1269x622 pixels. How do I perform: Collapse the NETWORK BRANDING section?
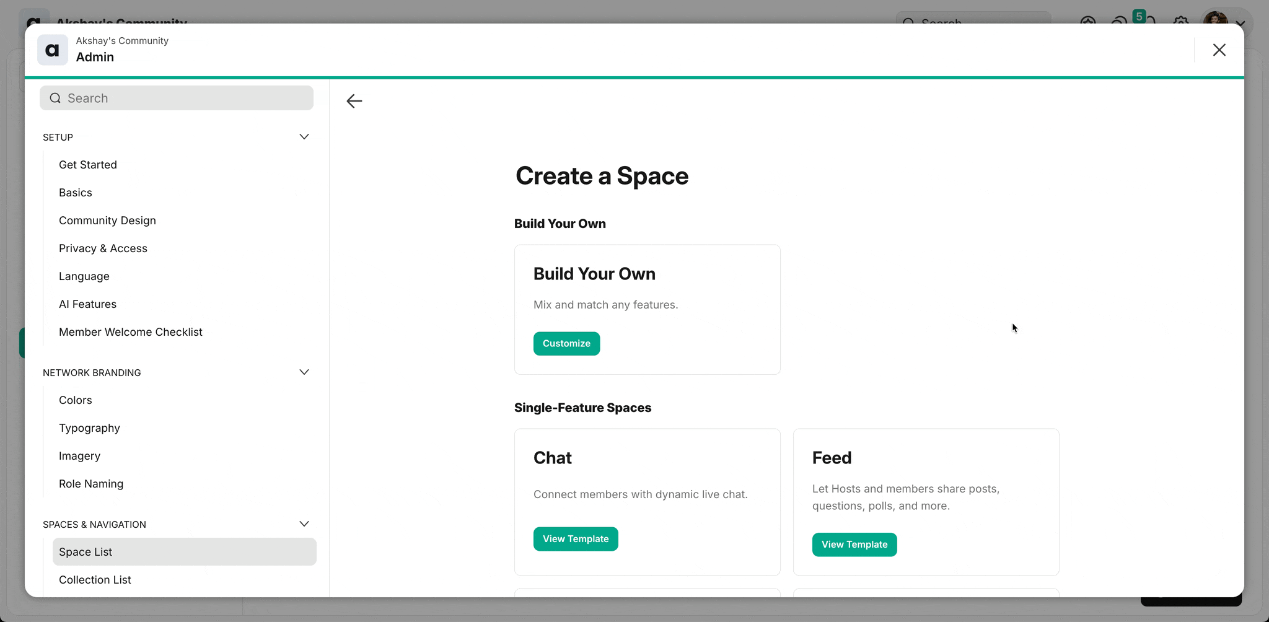pos(304,372)
